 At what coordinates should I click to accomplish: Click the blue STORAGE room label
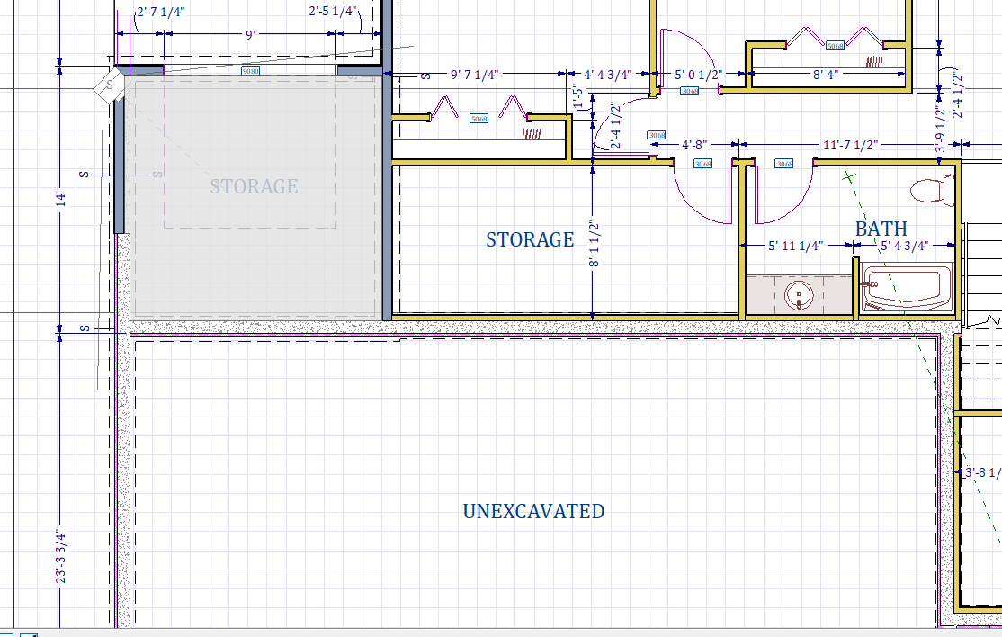(530, 239)
